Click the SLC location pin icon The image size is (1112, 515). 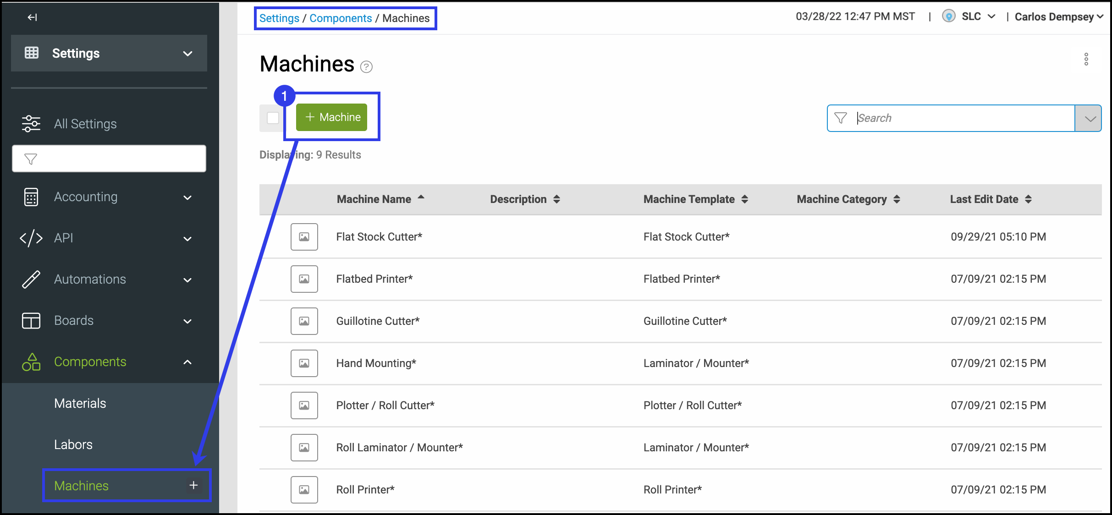[948, 16]
